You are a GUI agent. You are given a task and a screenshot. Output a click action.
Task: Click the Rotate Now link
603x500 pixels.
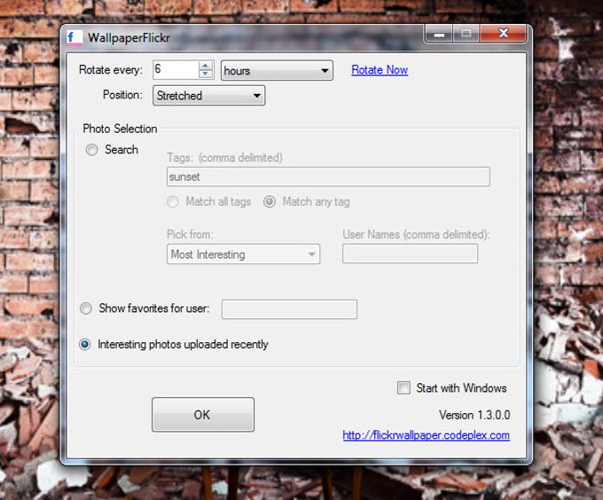[380, 70]
